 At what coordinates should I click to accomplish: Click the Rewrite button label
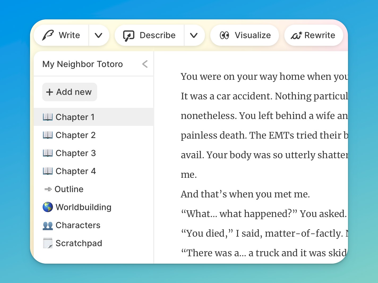[320, 35]
